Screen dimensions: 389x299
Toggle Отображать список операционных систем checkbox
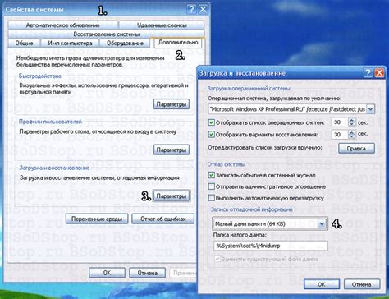pos(211,122)
